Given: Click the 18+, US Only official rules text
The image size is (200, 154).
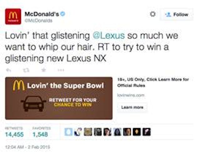Looking at the screenshot, I should pyautogui.click(x=153, y=82).
